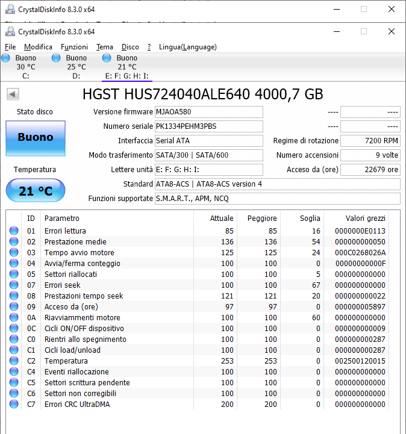Select the 'Errori lettura' parameter text

click(65, 231)
